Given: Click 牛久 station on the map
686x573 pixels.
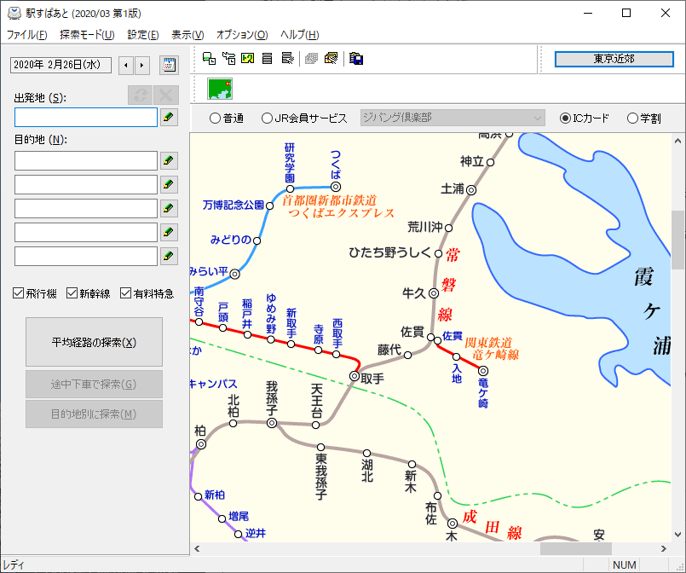Looking at the screenshot, I should click(434, 293).
